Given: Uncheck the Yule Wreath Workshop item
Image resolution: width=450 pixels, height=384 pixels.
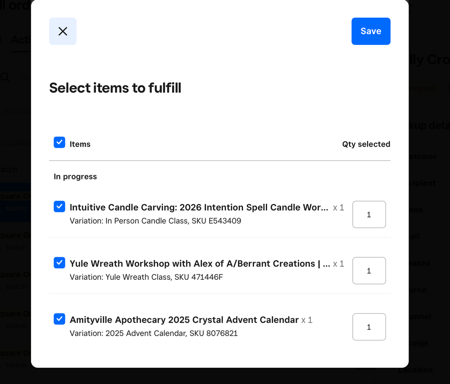Looking at the screenshot, I should (x=59, y=263).
